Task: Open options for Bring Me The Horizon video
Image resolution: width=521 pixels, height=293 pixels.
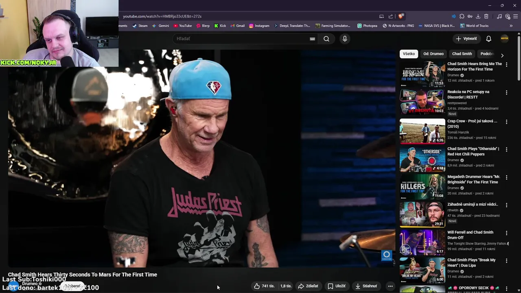Action: 506,64
